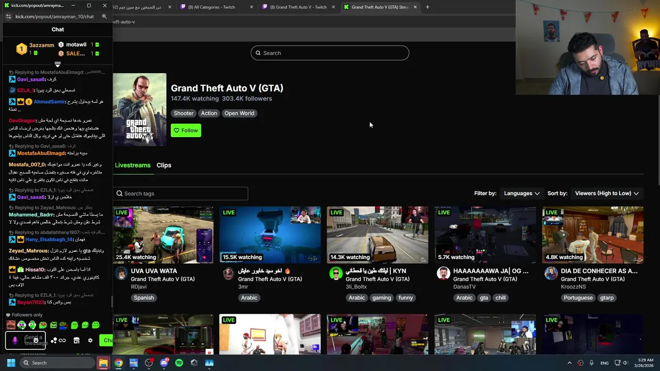660x371 pixels.
Task: Click the 3li_Boltx channel avatar
Action: [336, 273]
